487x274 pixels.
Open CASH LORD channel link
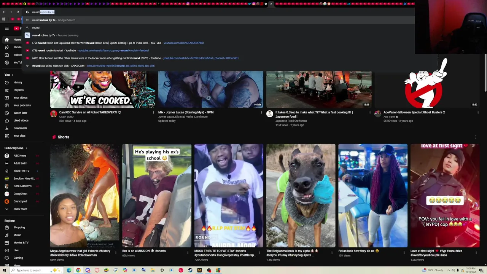coord(66,117)
